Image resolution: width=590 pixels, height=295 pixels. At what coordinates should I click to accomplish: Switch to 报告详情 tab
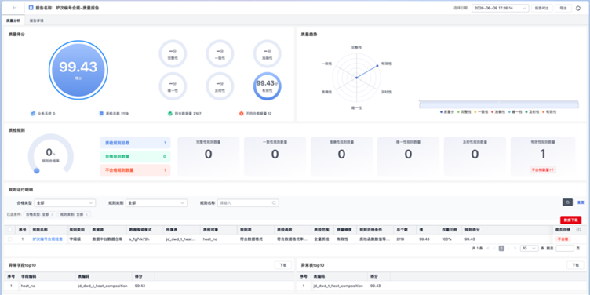37,20
